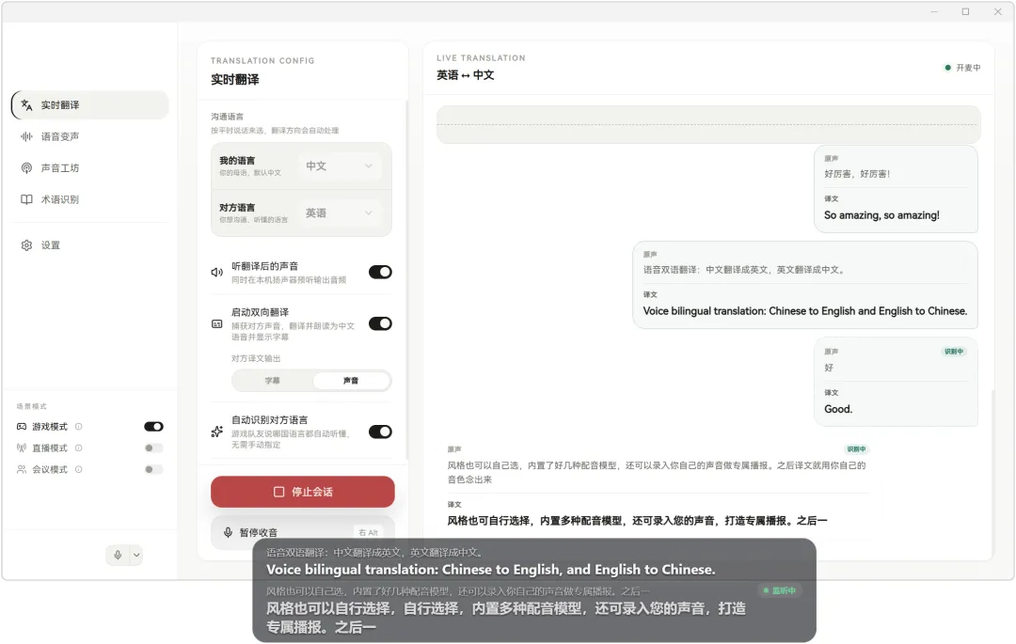1016x644 pixels.
Task: Click the live translation panel scrollbar
Action: coord(992,473)
